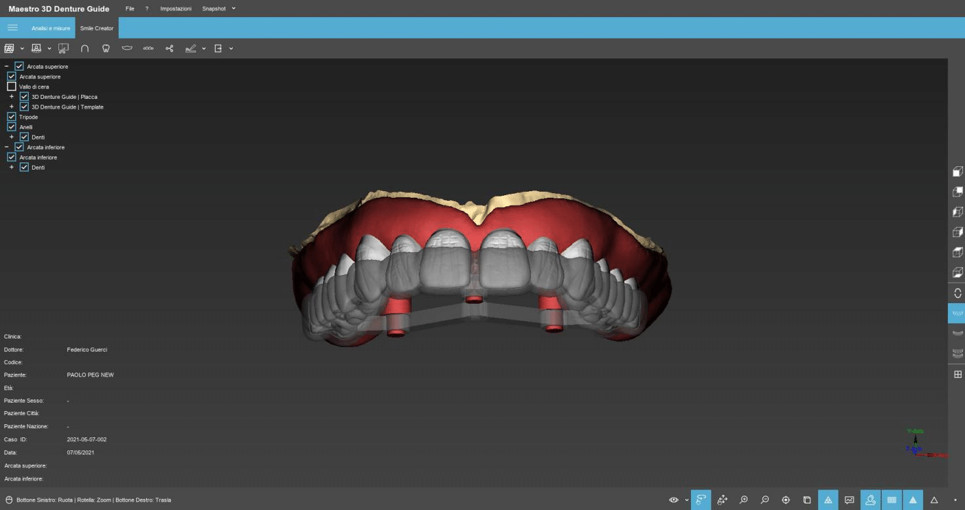
Task: Open the ? help menu
Action: (x=147, y=9)
